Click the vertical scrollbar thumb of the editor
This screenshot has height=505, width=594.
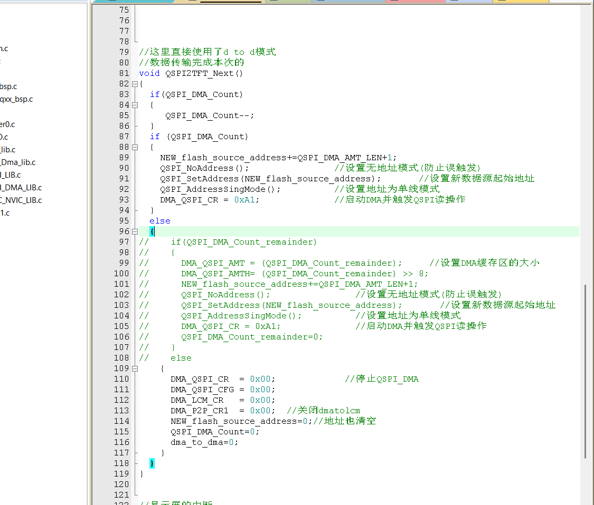[585, 372]
